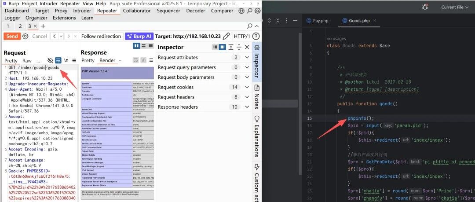Image resolution: width=475 pixels, height=202 pixels.
Task: Close the Goods.php editor tab
Action: pos(375,21)
